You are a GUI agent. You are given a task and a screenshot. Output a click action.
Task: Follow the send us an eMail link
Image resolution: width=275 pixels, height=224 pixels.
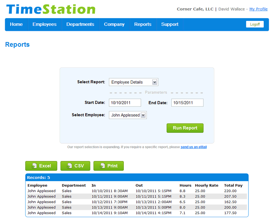pyautogui.click(x=194, y=147)
